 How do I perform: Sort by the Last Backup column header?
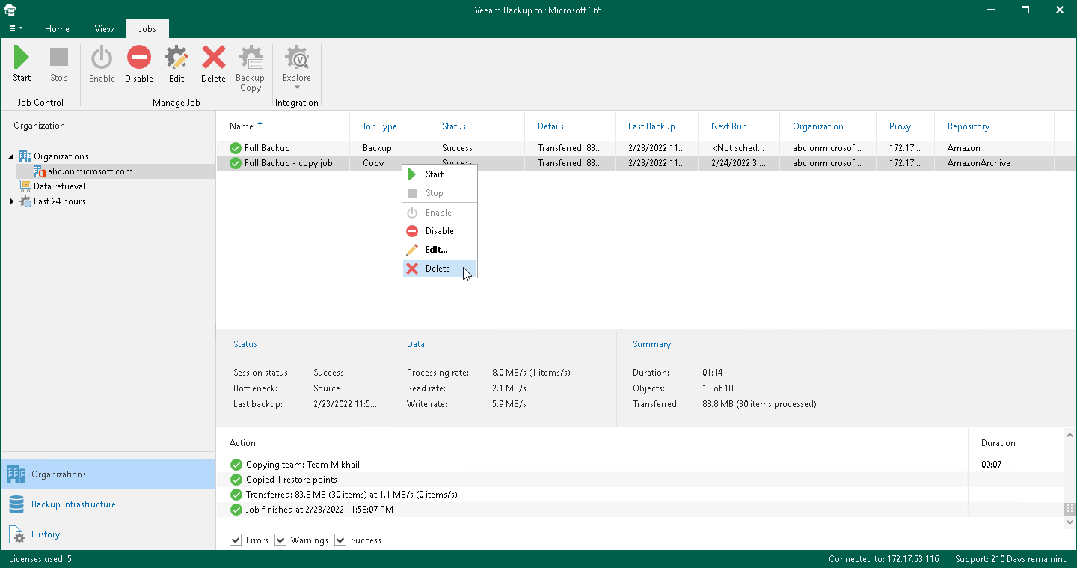coord(657,126)
